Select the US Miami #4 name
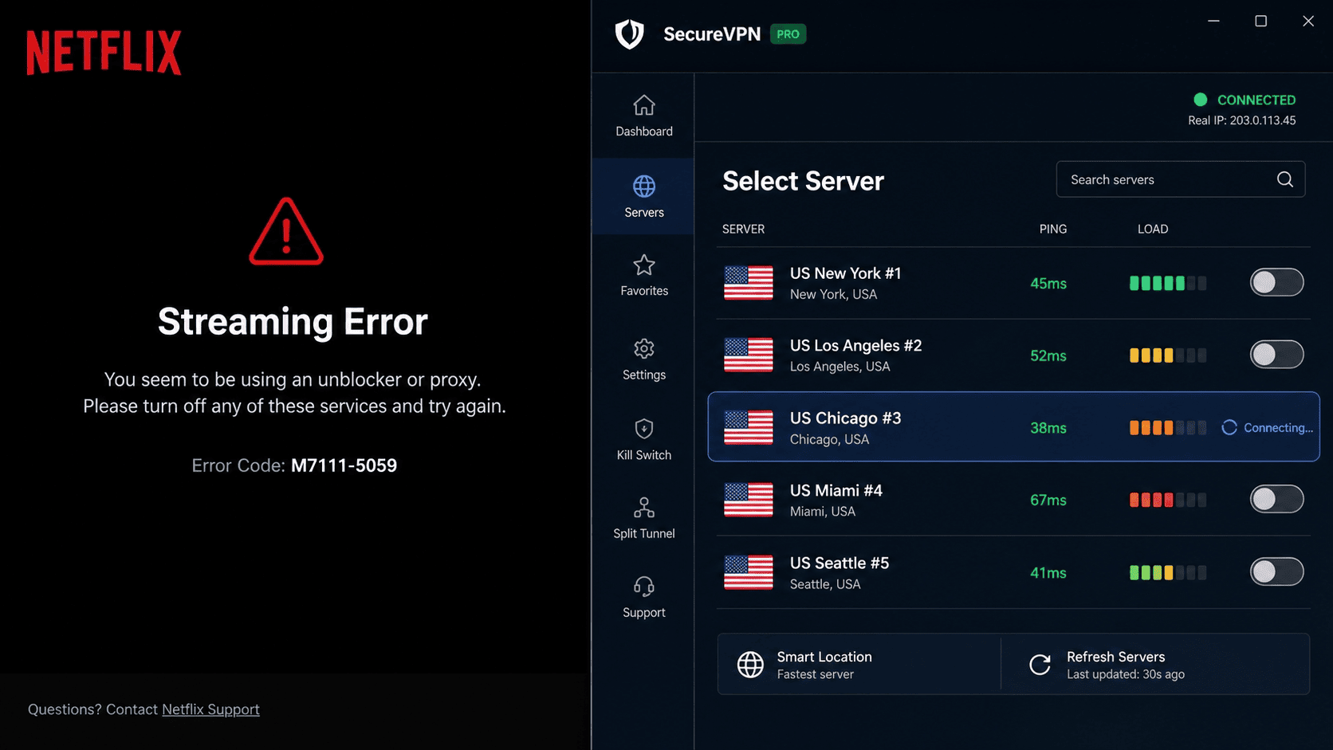Viewport: 1333px width, 750px height. pyautogui.click(x=836, y=490)
